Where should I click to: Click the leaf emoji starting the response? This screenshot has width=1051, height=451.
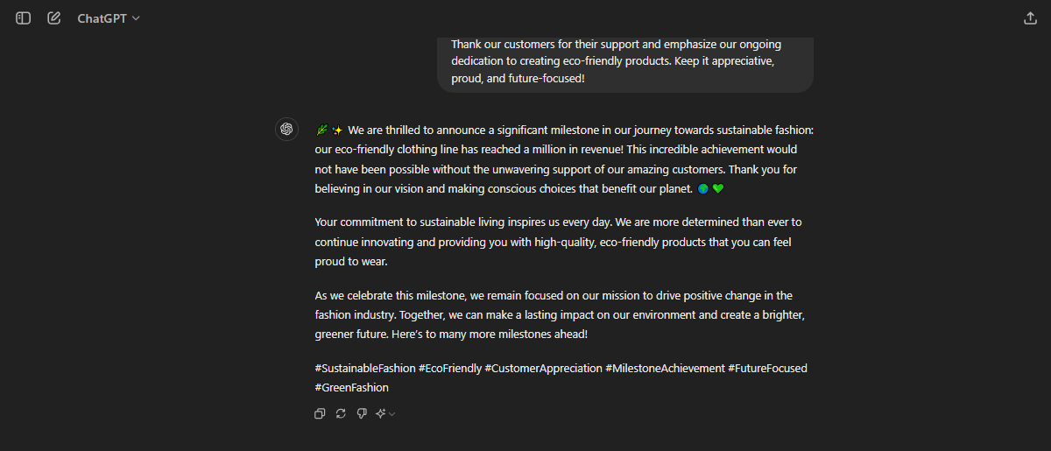[x=321, y=130]
